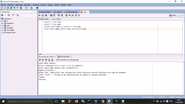Image resolution: width=185 pixels, height=104 pixels.
Task: Open the Outils menu
Action: coord(57,5)
